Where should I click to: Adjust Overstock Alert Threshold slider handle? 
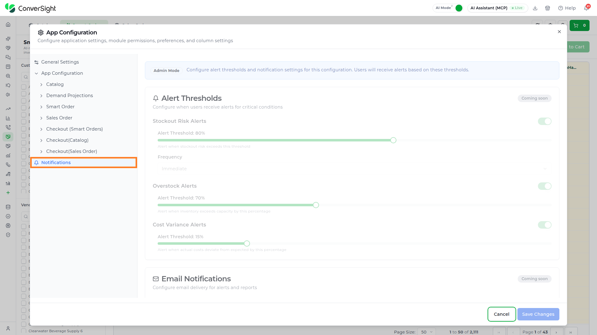click(x=316, y=205)
